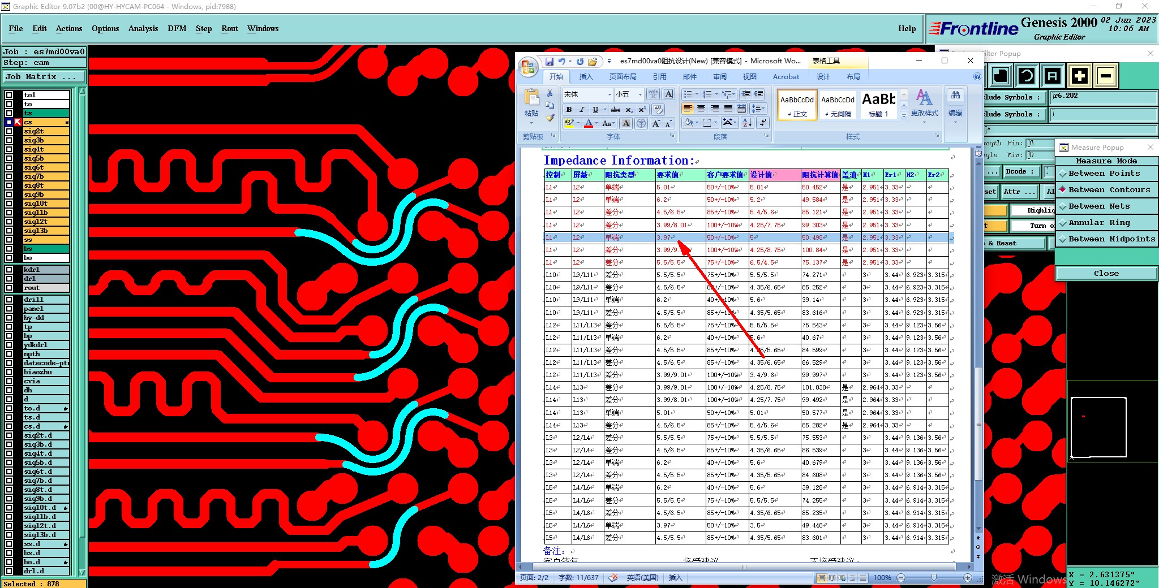Grow the font size in Word
This screenshot has width=1159, height=588.
656,123
